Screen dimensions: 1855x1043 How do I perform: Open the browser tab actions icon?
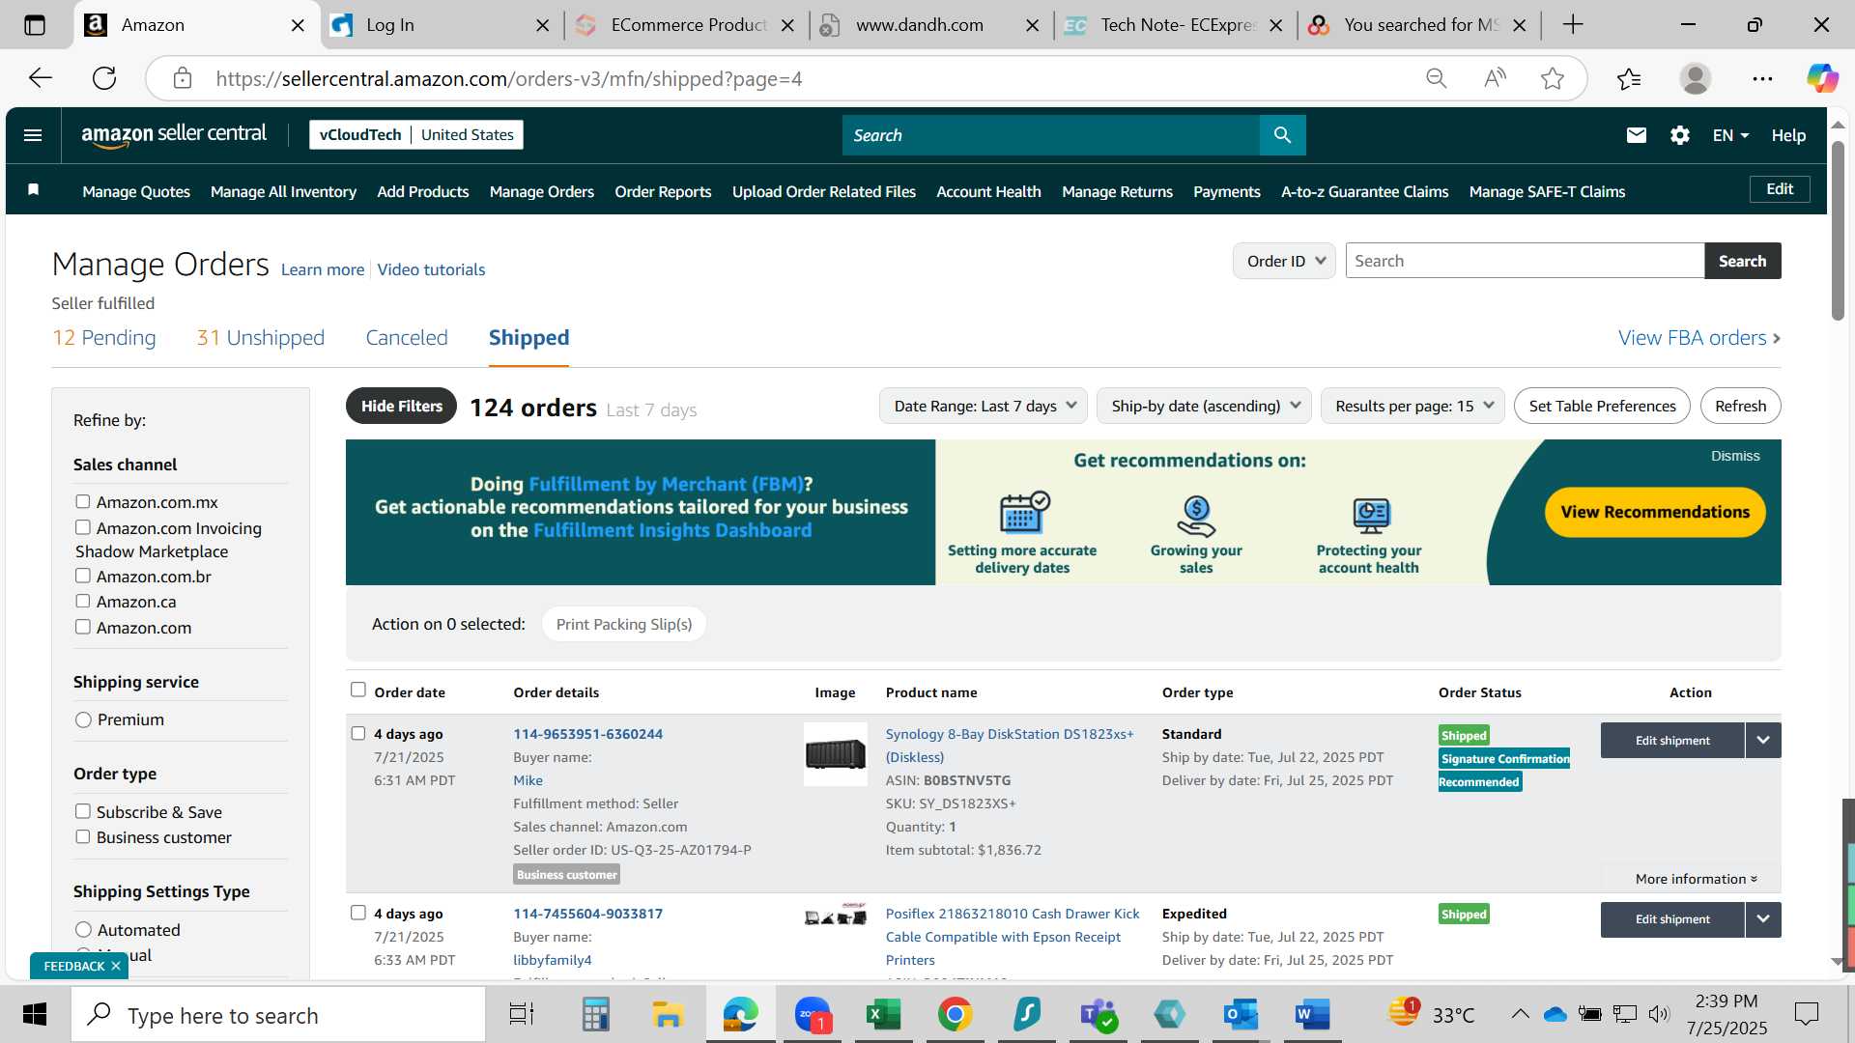(35, 25)
